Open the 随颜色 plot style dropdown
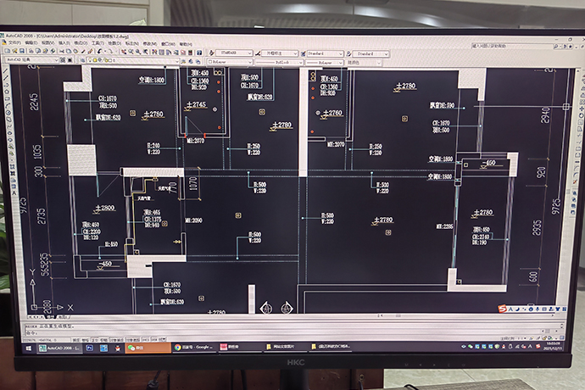 pyautogui.click(x=364, y=63)
